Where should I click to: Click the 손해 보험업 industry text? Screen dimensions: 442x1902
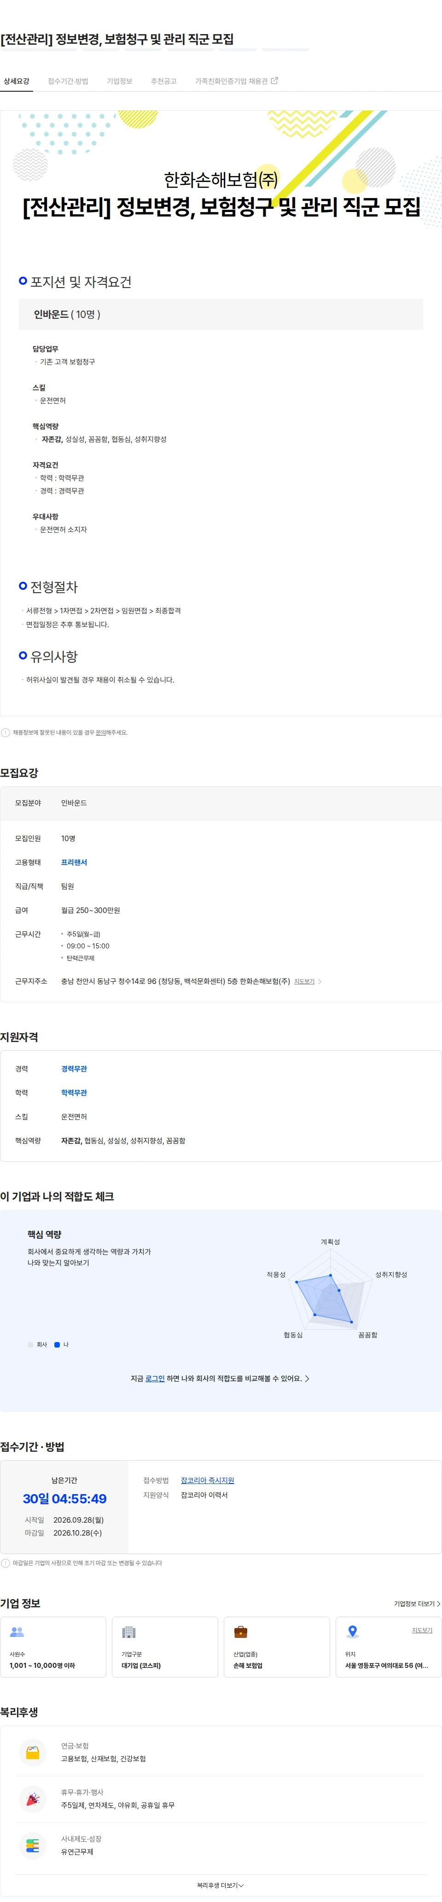coord(248,1665)
